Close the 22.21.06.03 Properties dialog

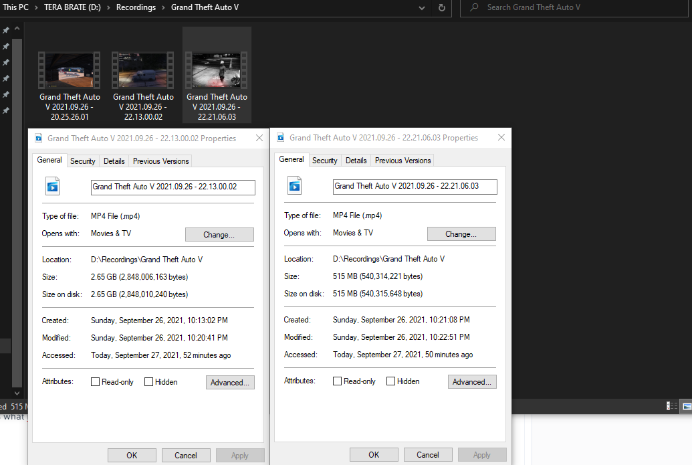[x=501, y=137]
